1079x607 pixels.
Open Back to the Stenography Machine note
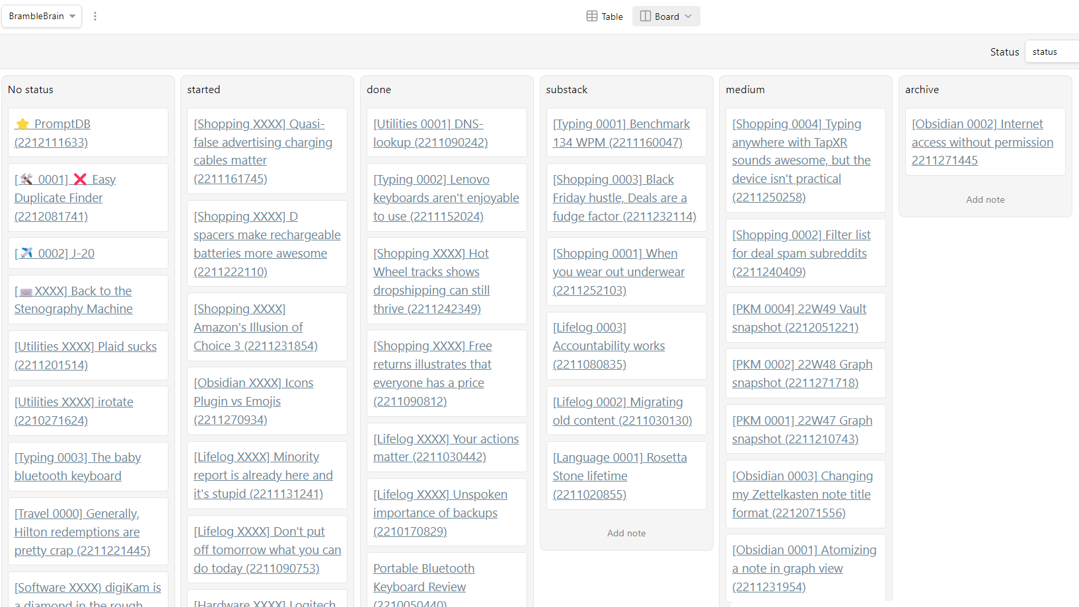(73, 300)
